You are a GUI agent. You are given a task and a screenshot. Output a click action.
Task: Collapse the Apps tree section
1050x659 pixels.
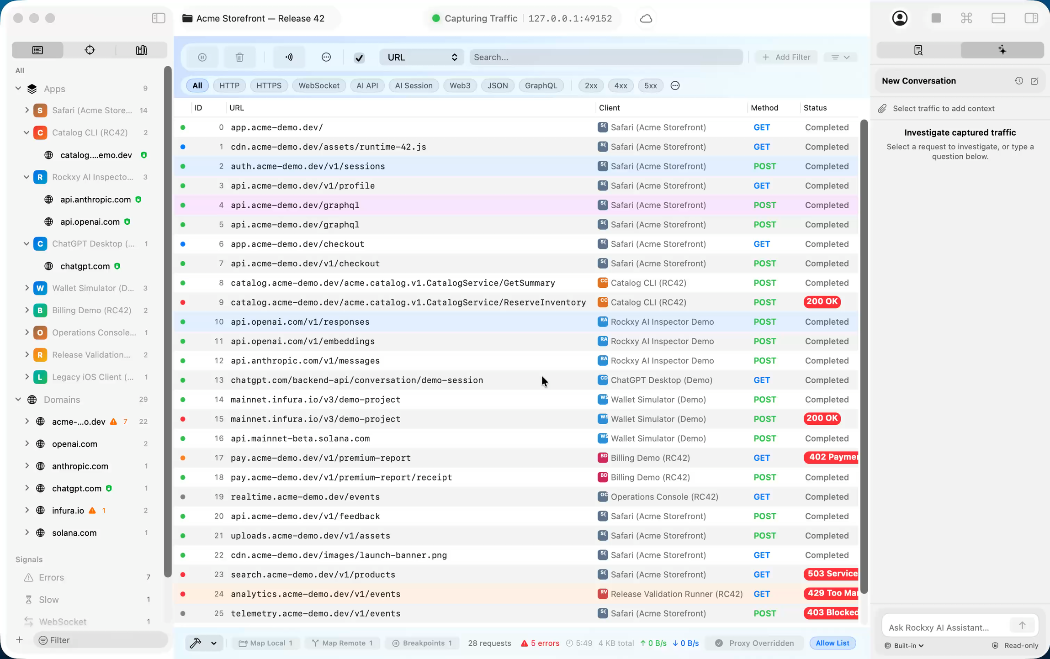pos(18,89)
